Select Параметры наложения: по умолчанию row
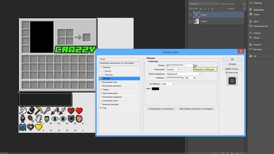This screenshot has width=274, height=154. 119,63
